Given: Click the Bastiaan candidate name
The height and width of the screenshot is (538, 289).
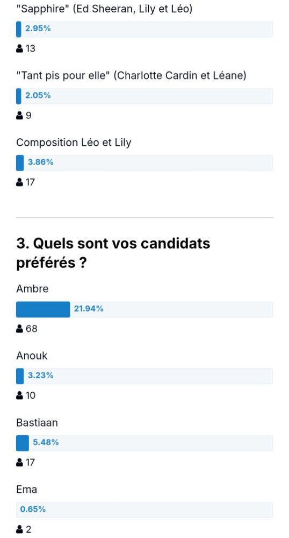Looking at the screenshot, I should (x=37, y=423).
